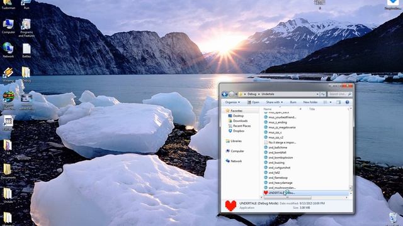The image size is (403, 226).
Task: Click the Open toolbar button
Action: click(x=253, y=102)
